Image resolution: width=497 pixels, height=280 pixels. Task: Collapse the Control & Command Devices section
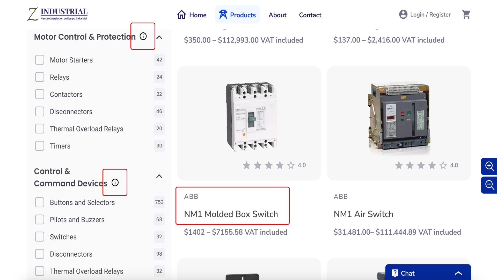pyautogui.click(x=159, y=176)
